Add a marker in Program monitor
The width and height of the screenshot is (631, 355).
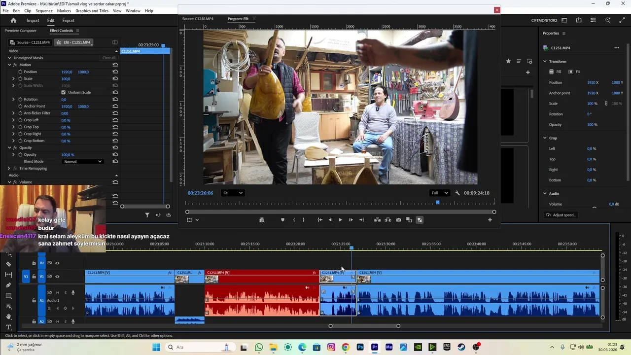coord(282,220)
